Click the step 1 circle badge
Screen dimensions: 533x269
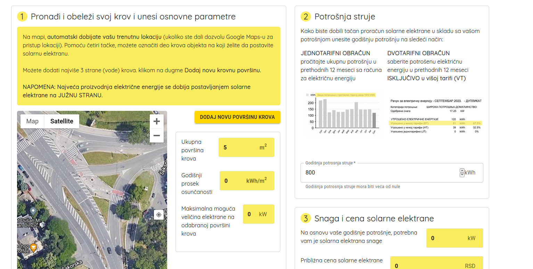click(22, 16)
